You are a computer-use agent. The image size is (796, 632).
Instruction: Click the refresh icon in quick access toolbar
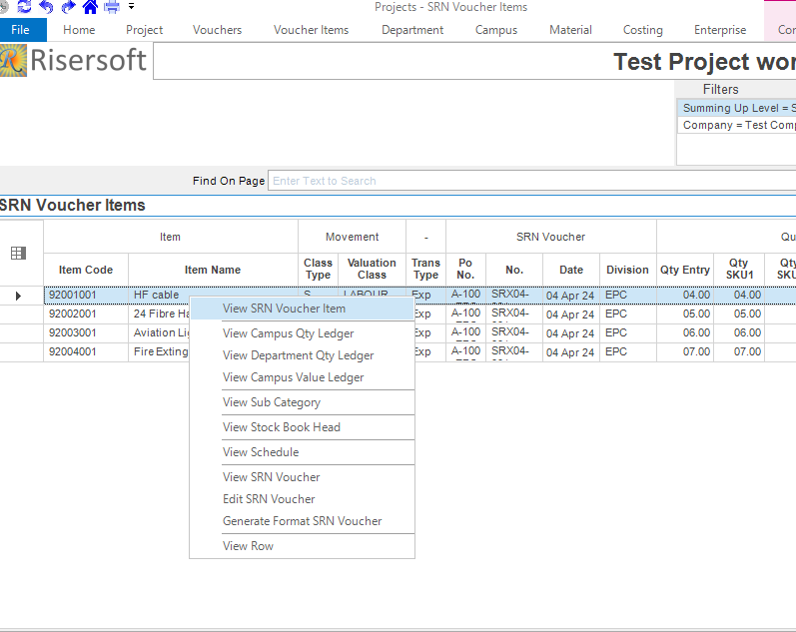(x=24, y=7)
